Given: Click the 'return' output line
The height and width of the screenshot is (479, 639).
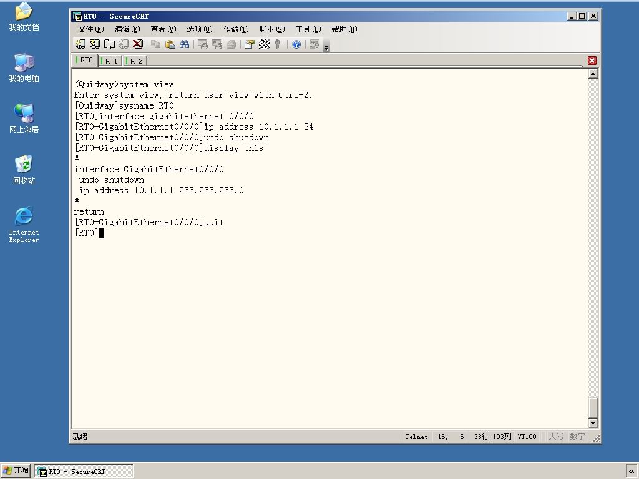Looking at the screenshot, I should (89, 212).
